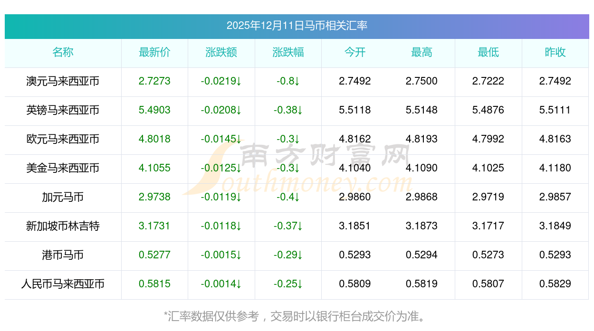Click the 欧元马来西亚币 row name
594x331 pixels.
[63, 139]
